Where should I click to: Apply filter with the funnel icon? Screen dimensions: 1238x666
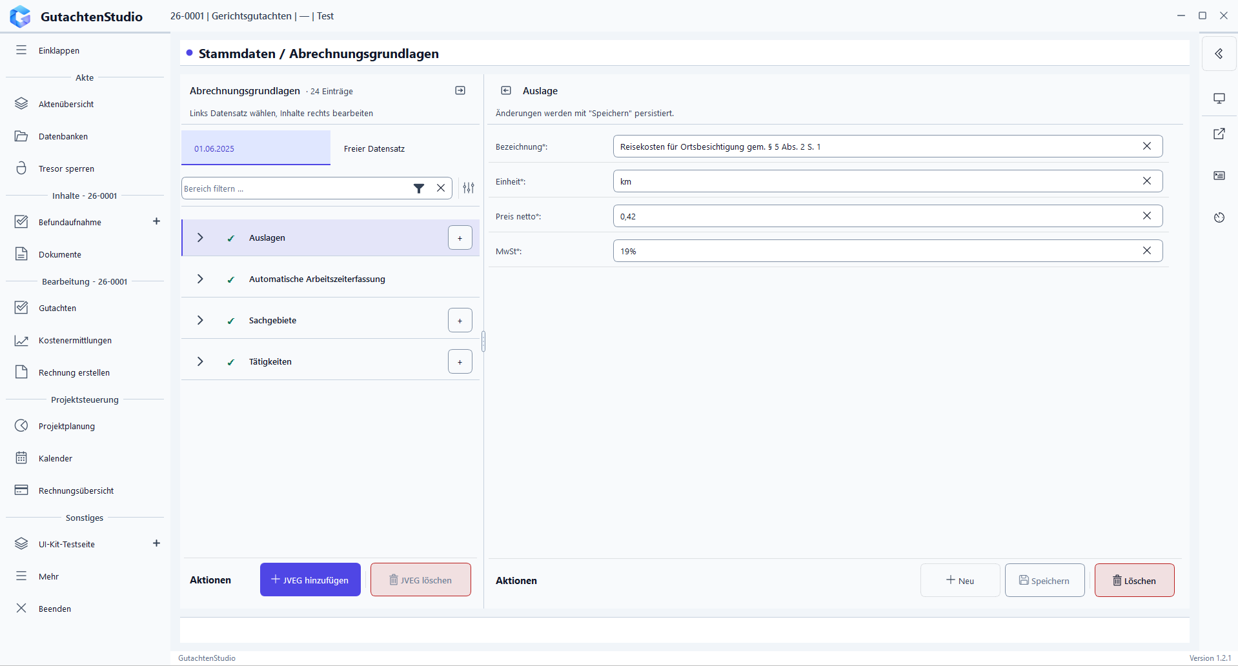[419, 188]
